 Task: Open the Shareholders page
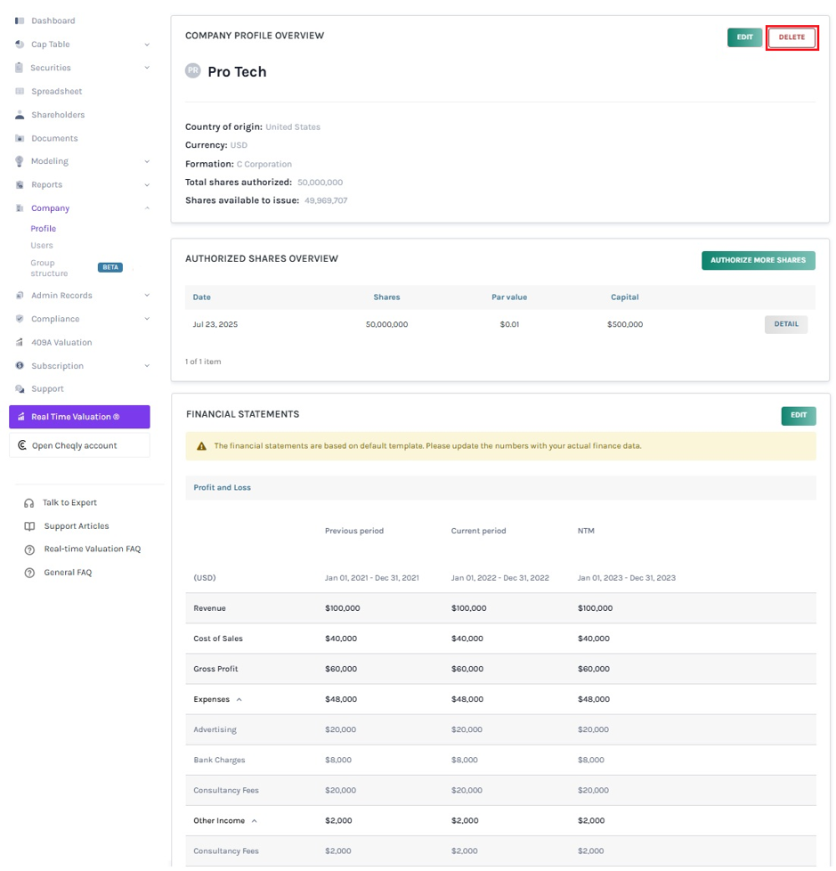tap(59, 114)
